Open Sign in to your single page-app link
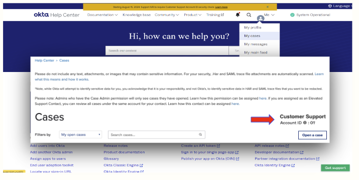This screenshot has height=180, width=359. tap(210, 152)
